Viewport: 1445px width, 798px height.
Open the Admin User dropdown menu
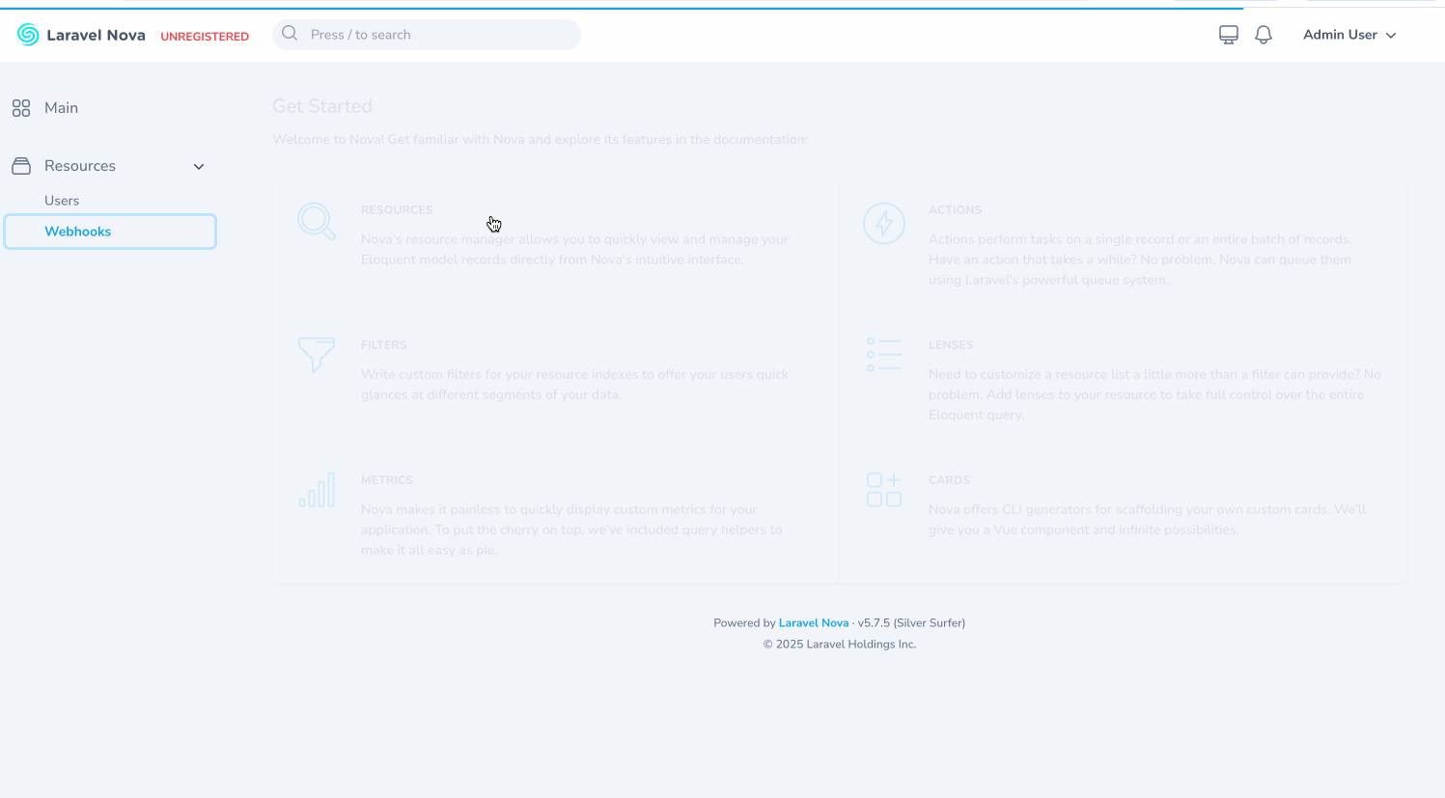pyautogui.click(x=1348, y=35)
